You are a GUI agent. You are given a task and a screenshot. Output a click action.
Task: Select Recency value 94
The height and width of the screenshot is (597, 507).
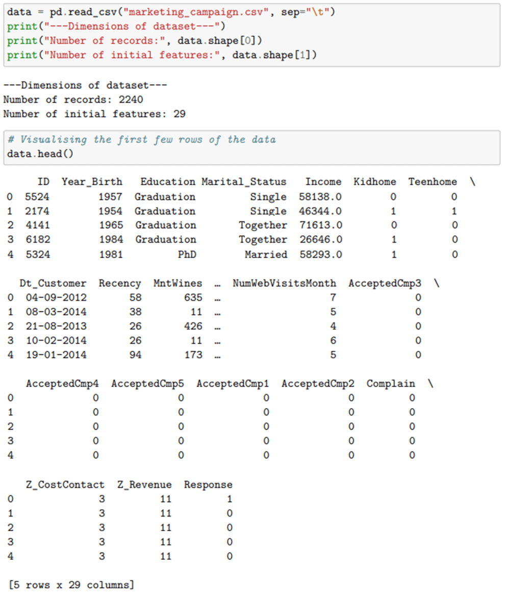tap(135, 355)
